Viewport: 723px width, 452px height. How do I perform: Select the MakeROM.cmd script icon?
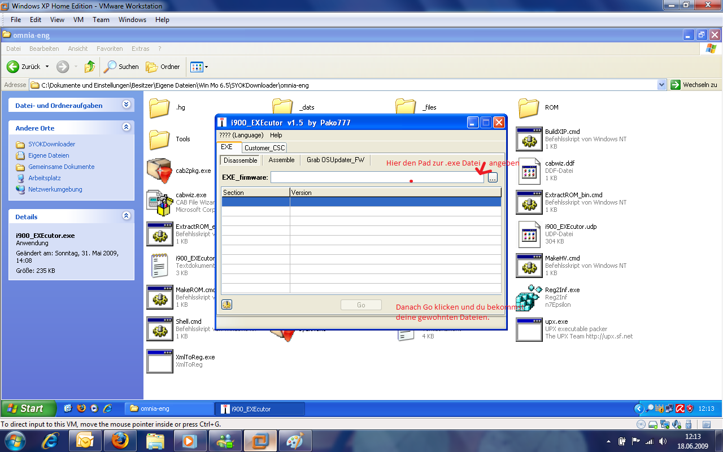[x=159, y=297]
